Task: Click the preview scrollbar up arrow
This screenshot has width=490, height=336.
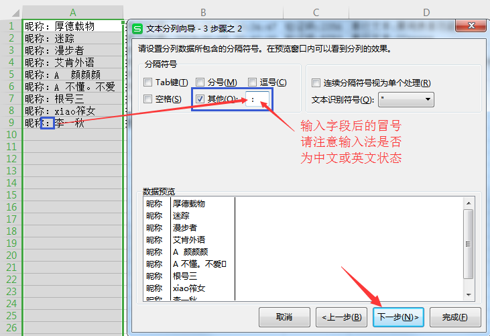Action: [468, 203]
